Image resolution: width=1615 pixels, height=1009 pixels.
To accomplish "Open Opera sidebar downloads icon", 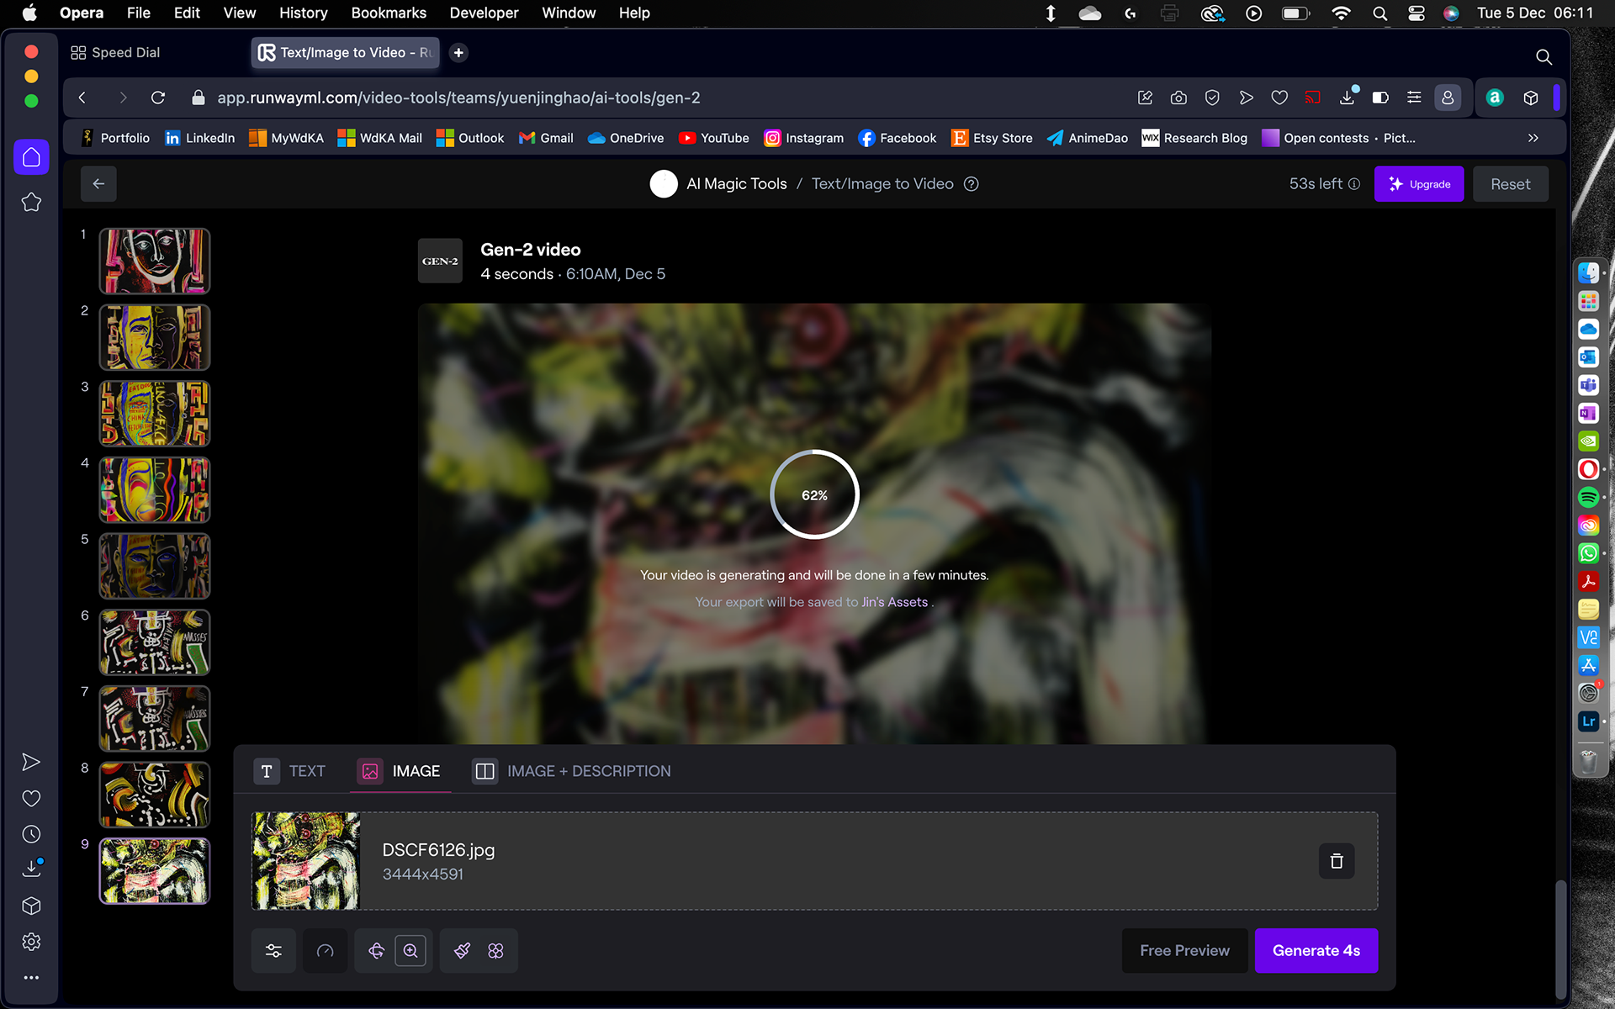I will click(x=31, y=869).
